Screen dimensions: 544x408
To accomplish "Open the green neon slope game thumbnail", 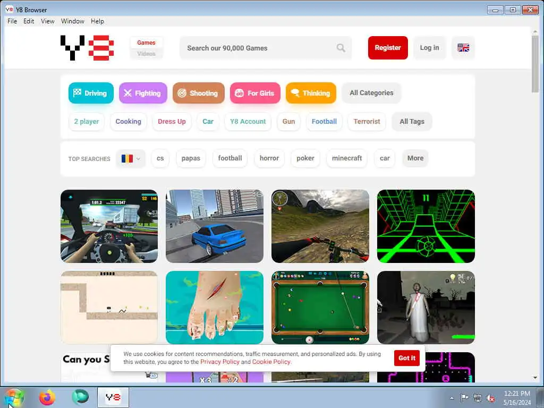I will coord(426,226).
